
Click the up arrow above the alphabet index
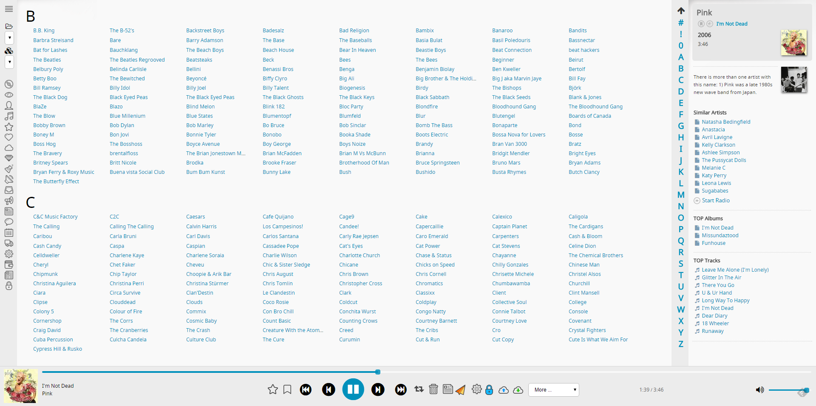tap(681, 11)
